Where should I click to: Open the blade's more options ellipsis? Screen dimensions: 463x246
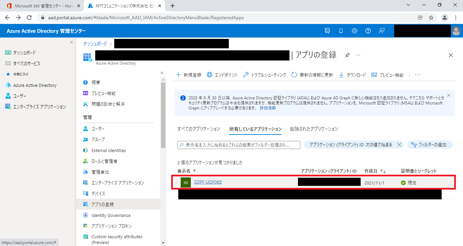tap(358, 55)
